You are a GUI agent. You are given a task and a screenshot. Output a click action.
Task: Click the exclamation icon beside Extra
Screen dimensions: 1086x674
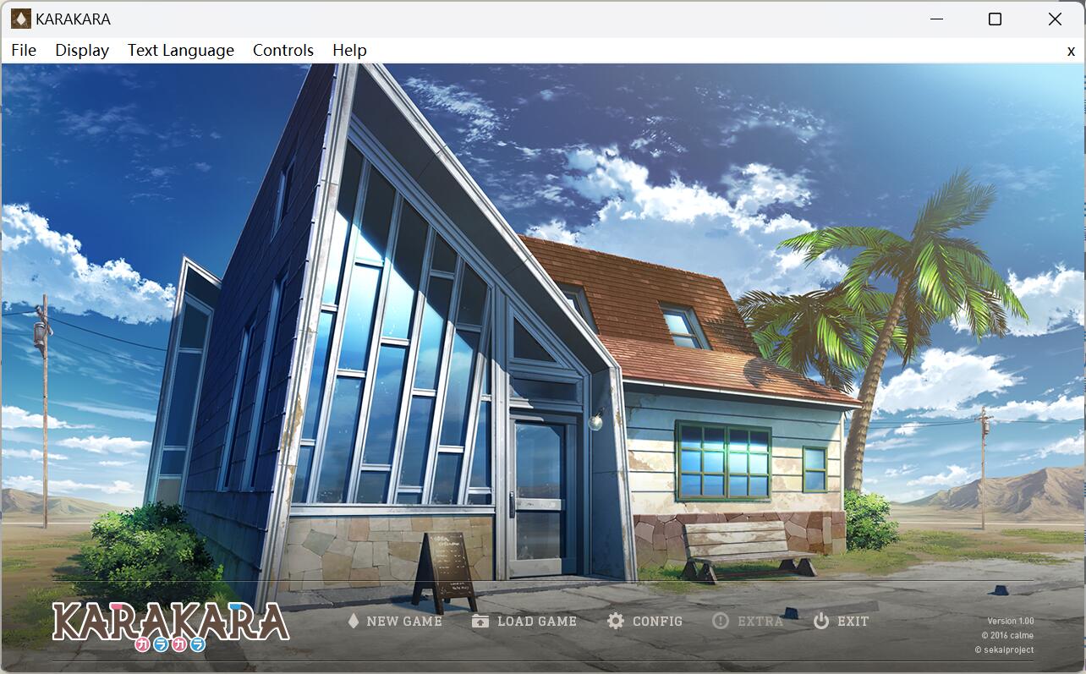tap(720, 621)
